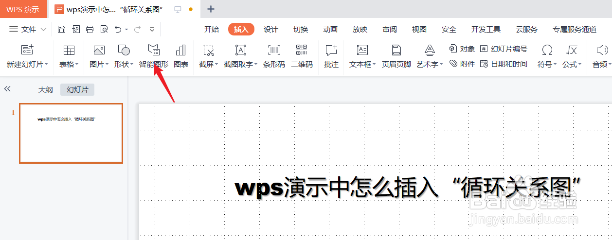The height and width of the screenshot is (240, 612).
Task: Switch to the 审阅 ribbon tab
Action: tap(390, 30)
